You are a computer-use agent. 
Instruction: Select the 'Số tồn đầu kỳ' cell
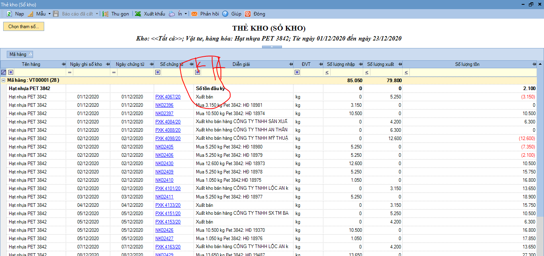point(243,89)
